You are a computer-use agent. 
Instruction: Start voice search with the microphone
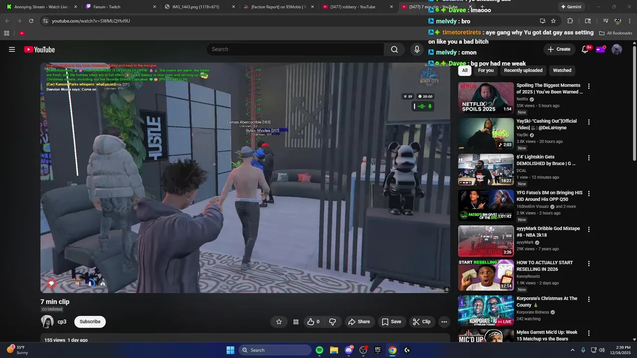[x=417, y=49]
